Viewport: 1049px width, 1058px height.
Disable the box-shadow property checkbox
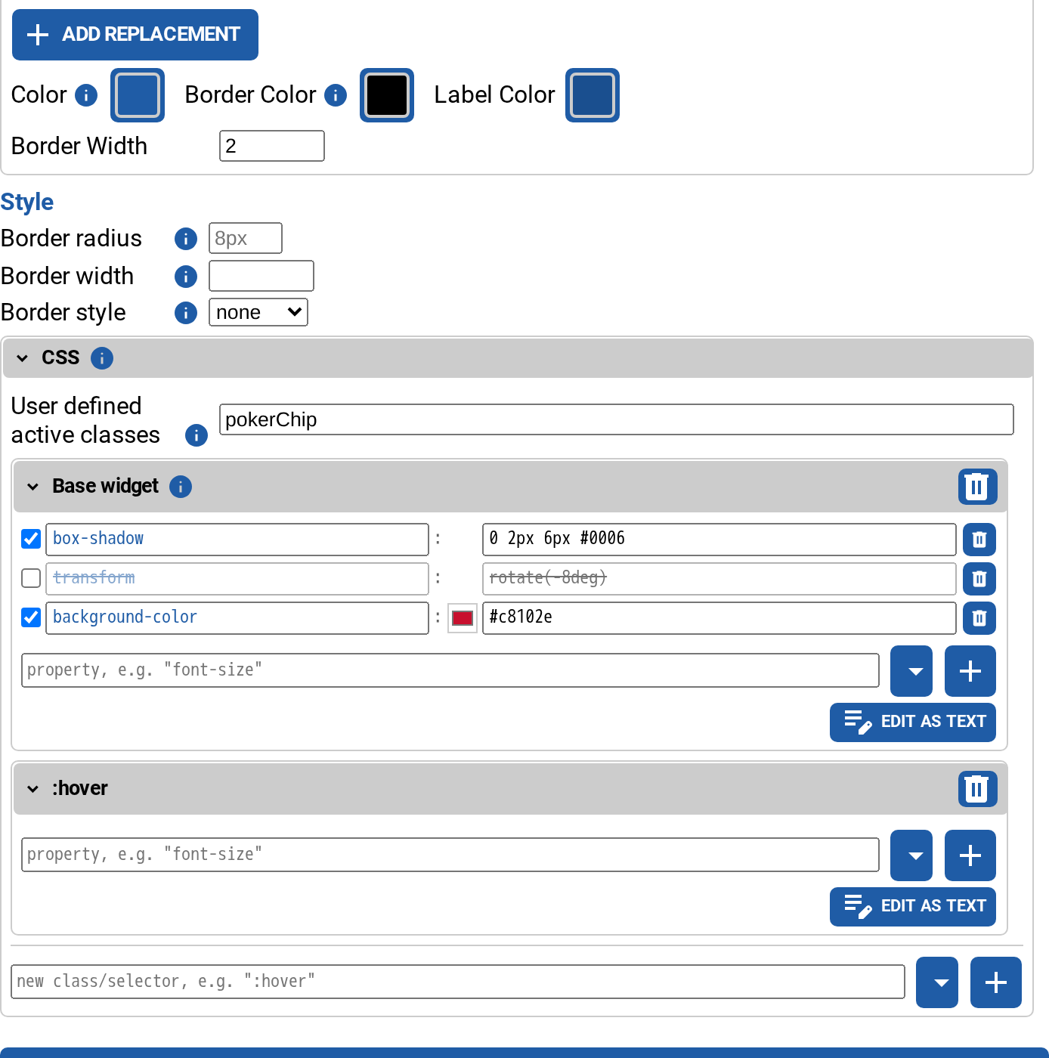31,539
